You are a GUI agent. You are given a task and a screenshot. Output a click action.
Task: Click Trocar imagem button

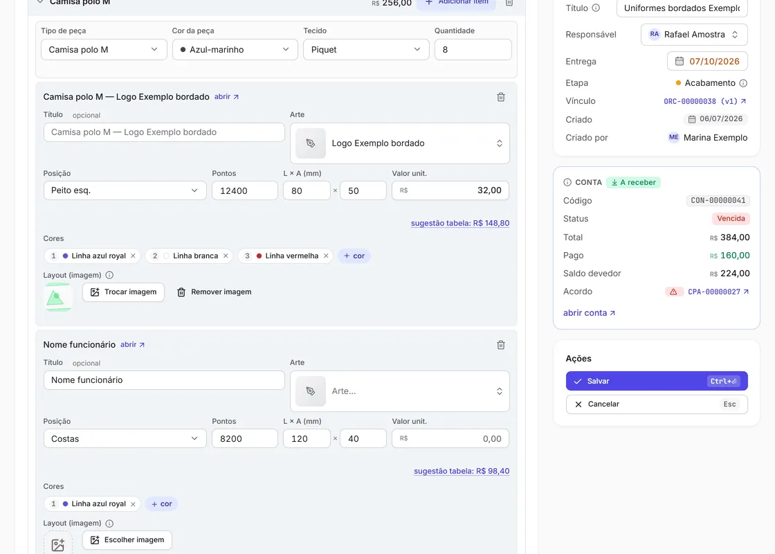pos(124,292)
